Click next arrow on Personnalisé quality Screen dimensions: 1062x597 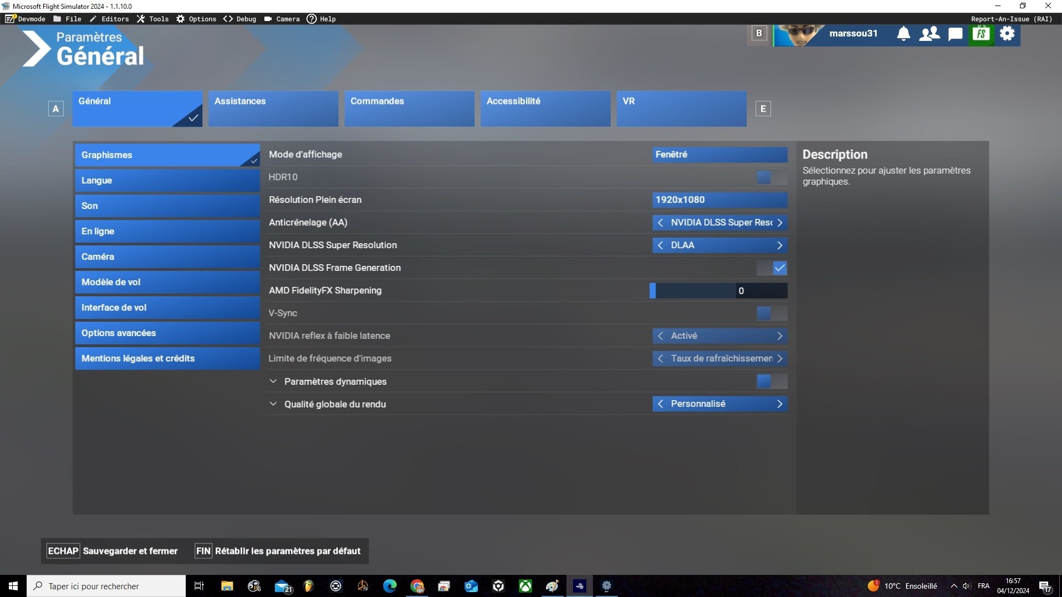pos(779,404)
